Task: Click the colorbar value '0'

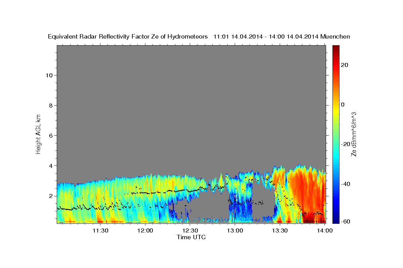Action: point(343,105)
